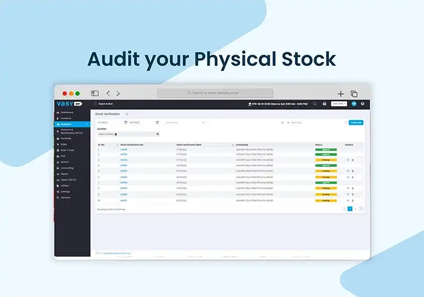
Task: Click the store icon in top header
Action: (x=324, y=104)
